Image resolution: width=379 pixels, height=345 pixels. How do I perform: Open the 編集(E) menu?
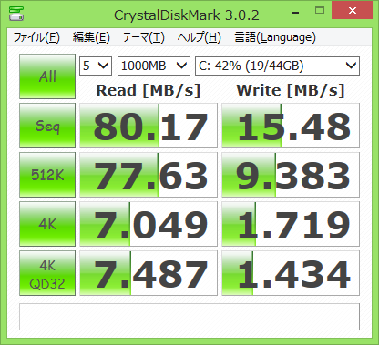click(x=91, y=37)
